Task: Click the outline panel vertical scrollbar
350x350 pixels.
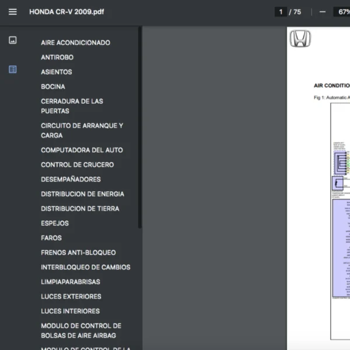Action: tap(139, 128)
